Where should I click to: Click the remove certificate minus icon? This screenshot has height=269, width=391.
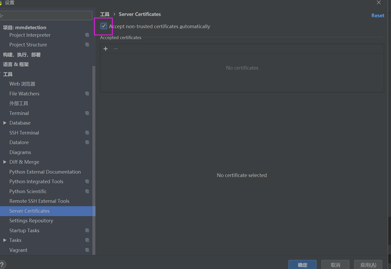pos(116,49)
